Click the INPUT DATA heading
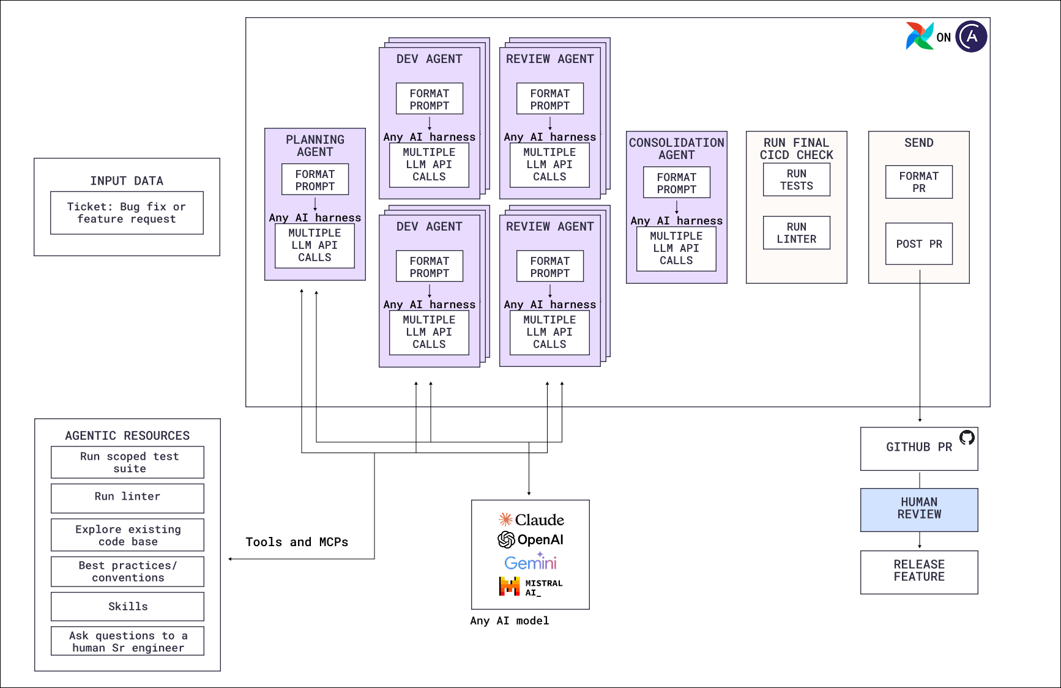Viewport: 1061px width, 688px height. (x=127, y=180)
